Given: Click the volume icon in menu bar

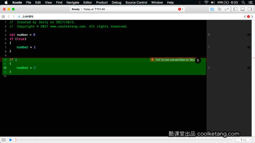Looking at the screenshot, I should [213, 2].
